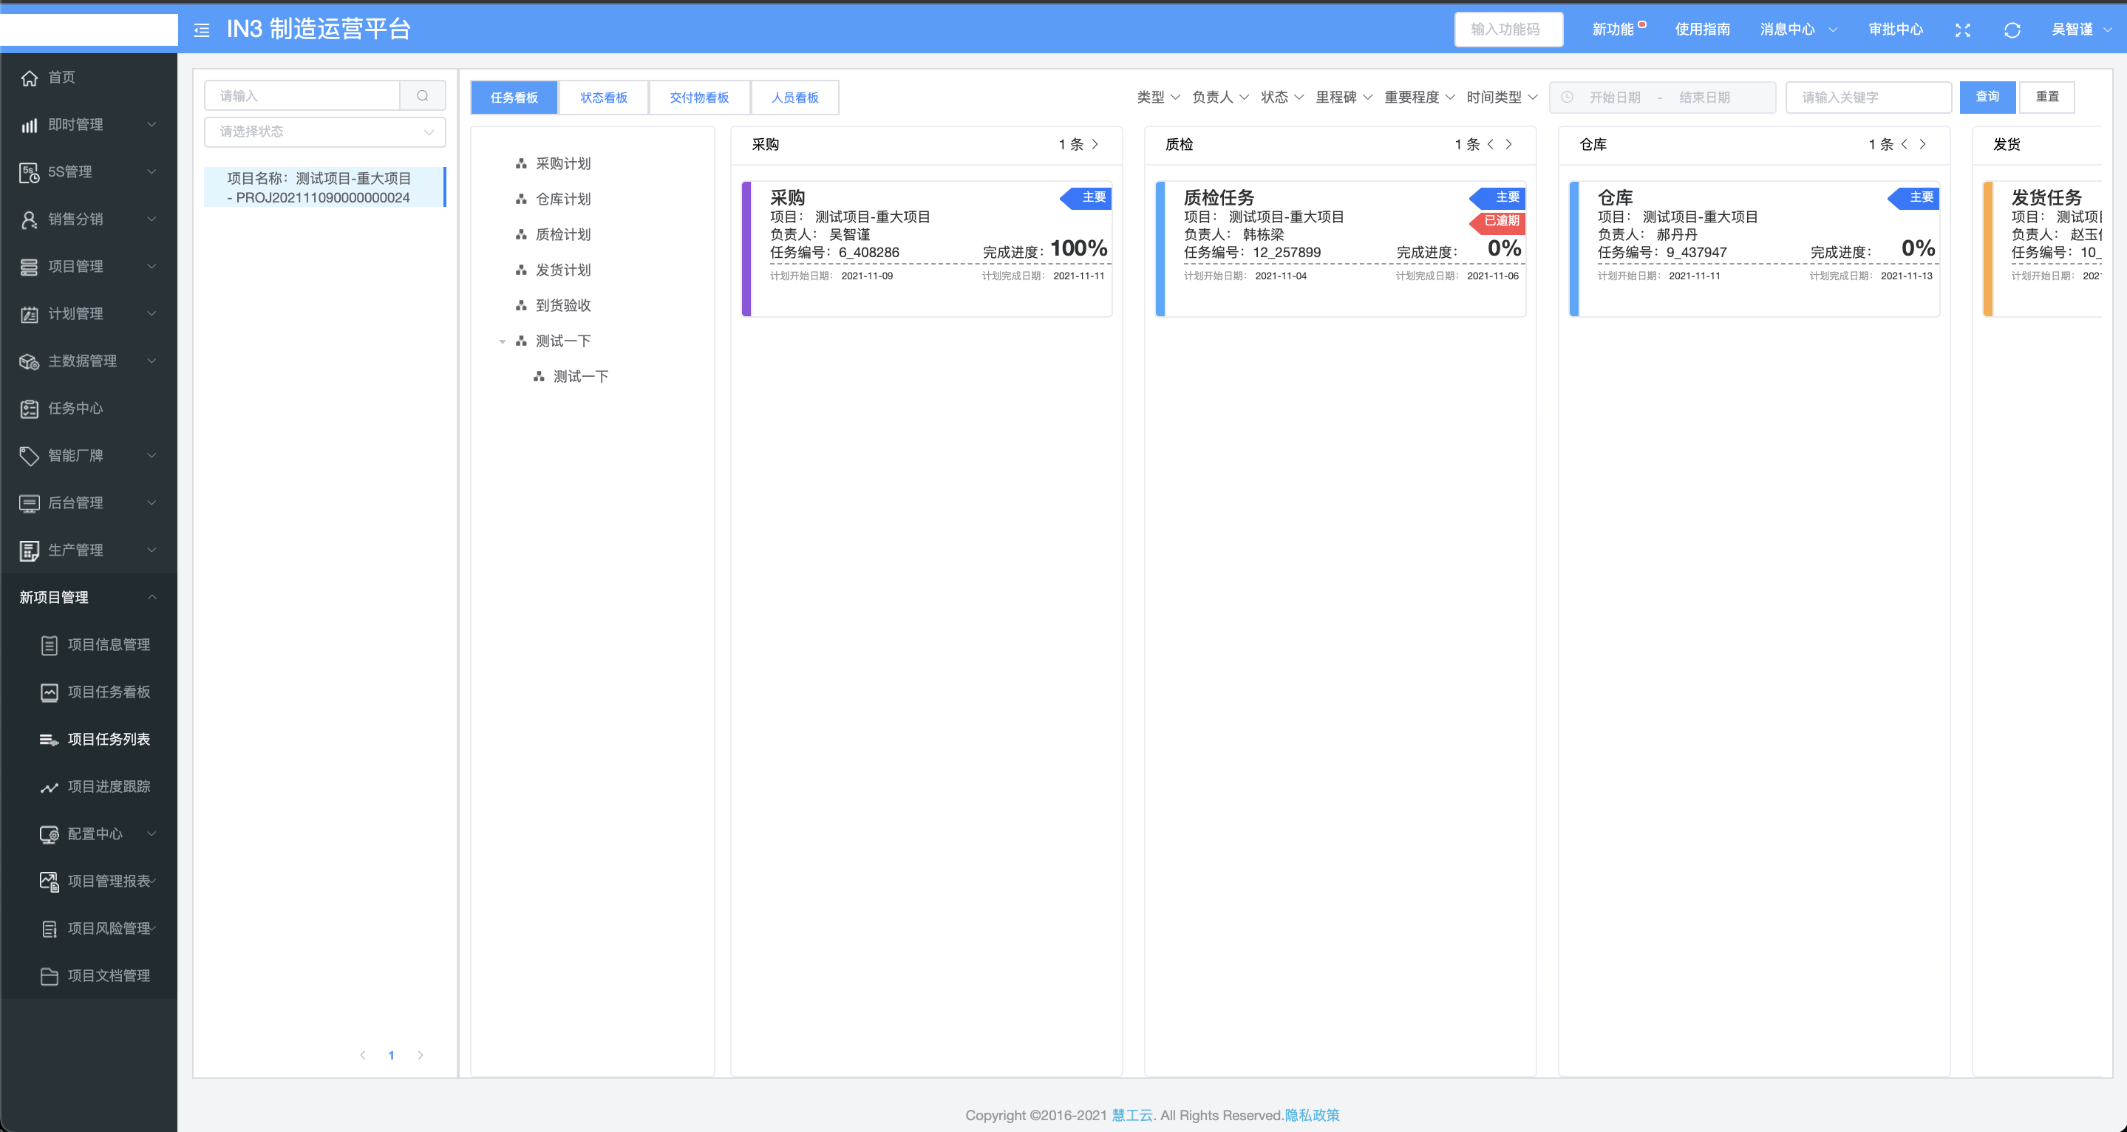Click the fullscreen toggle icon in header
2127x1132 pixels.
(x=1963, y=30)
